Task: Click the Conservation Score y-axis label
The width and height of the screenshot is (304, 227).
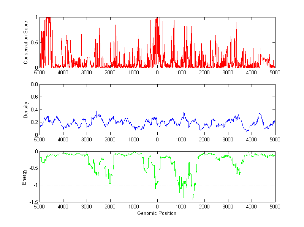Action: (25, 42)
